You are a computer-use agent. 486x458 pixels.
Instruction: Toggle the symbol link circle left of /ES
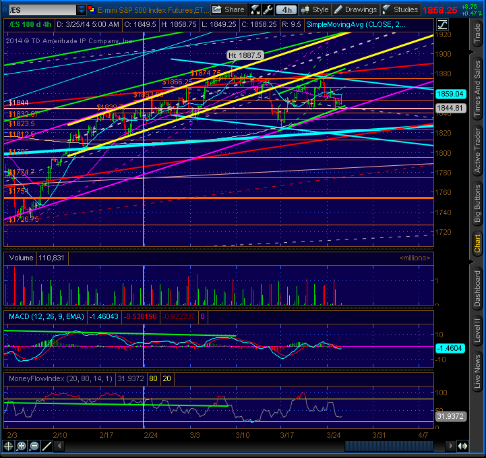pyautogui.click(x=5, y=10)
